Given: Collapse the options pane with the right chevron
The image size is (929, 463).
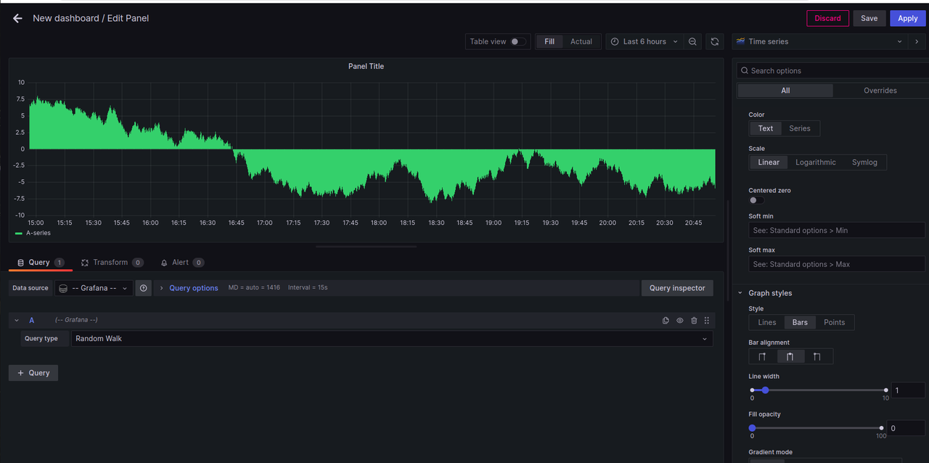Looking at the screenshot, I should pos(917,41).
